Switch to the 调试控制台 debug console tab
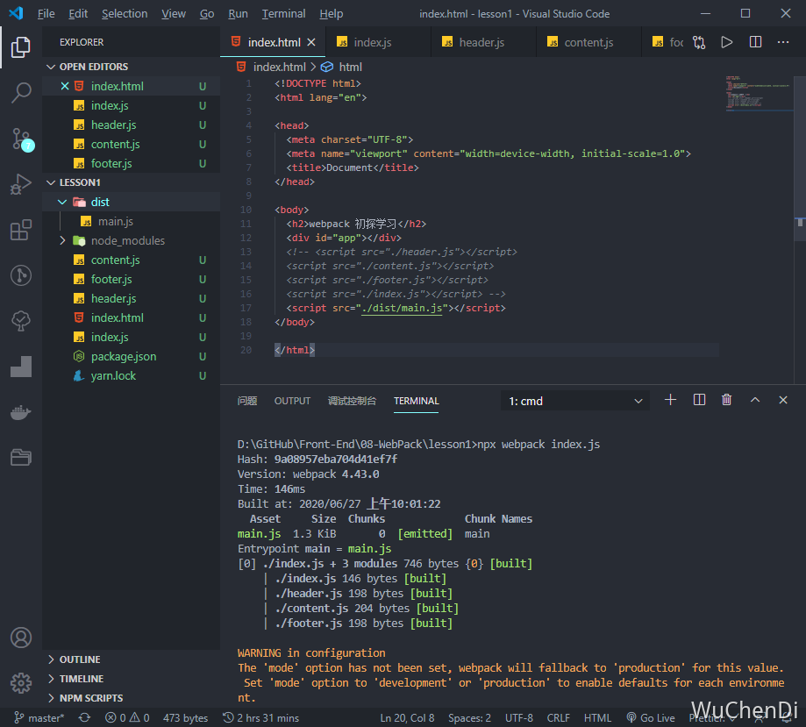This screenshot has width=806, height=727. click(352, 401)
